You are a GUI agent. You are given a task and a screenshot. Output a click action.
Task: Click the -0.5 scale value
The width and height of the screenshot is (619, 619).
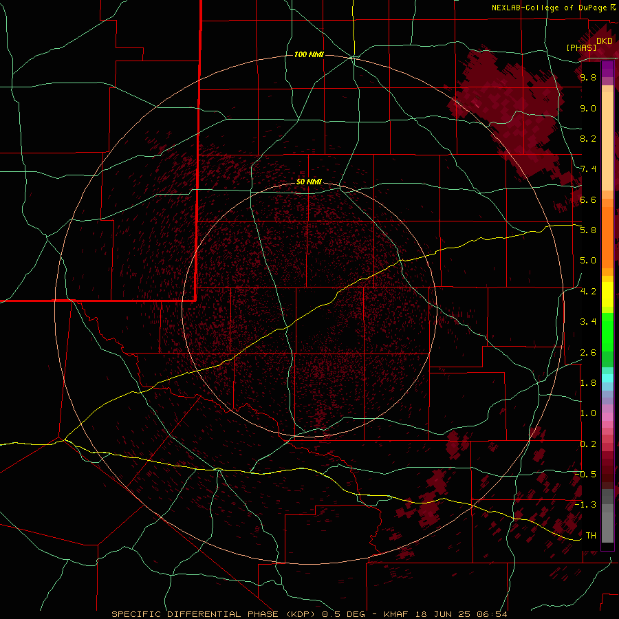point(586,475)
